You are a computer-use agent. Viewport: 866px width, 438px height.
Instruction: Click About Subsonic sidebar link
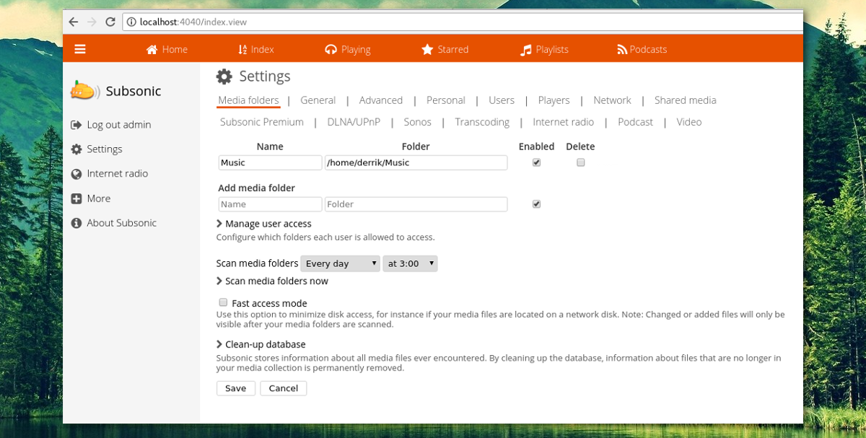121,223
